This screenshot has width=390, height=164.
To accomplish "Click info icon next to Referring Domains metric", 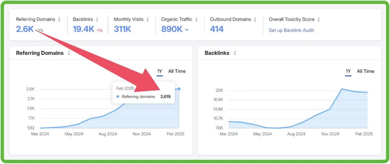I will click(60, 19).
